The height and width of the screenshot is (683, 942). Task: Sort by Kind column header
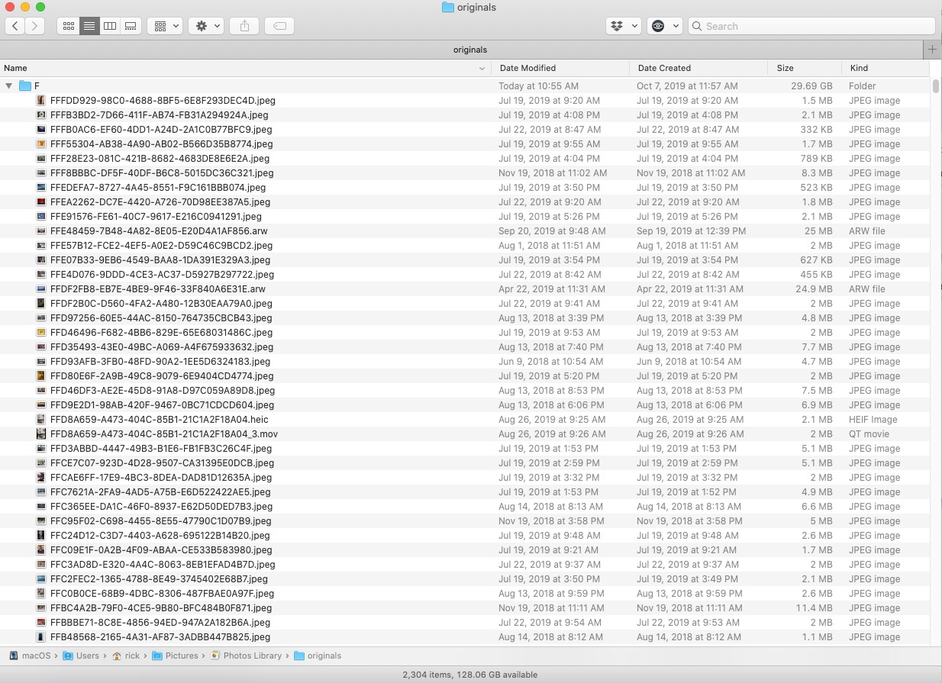[886, 68]
